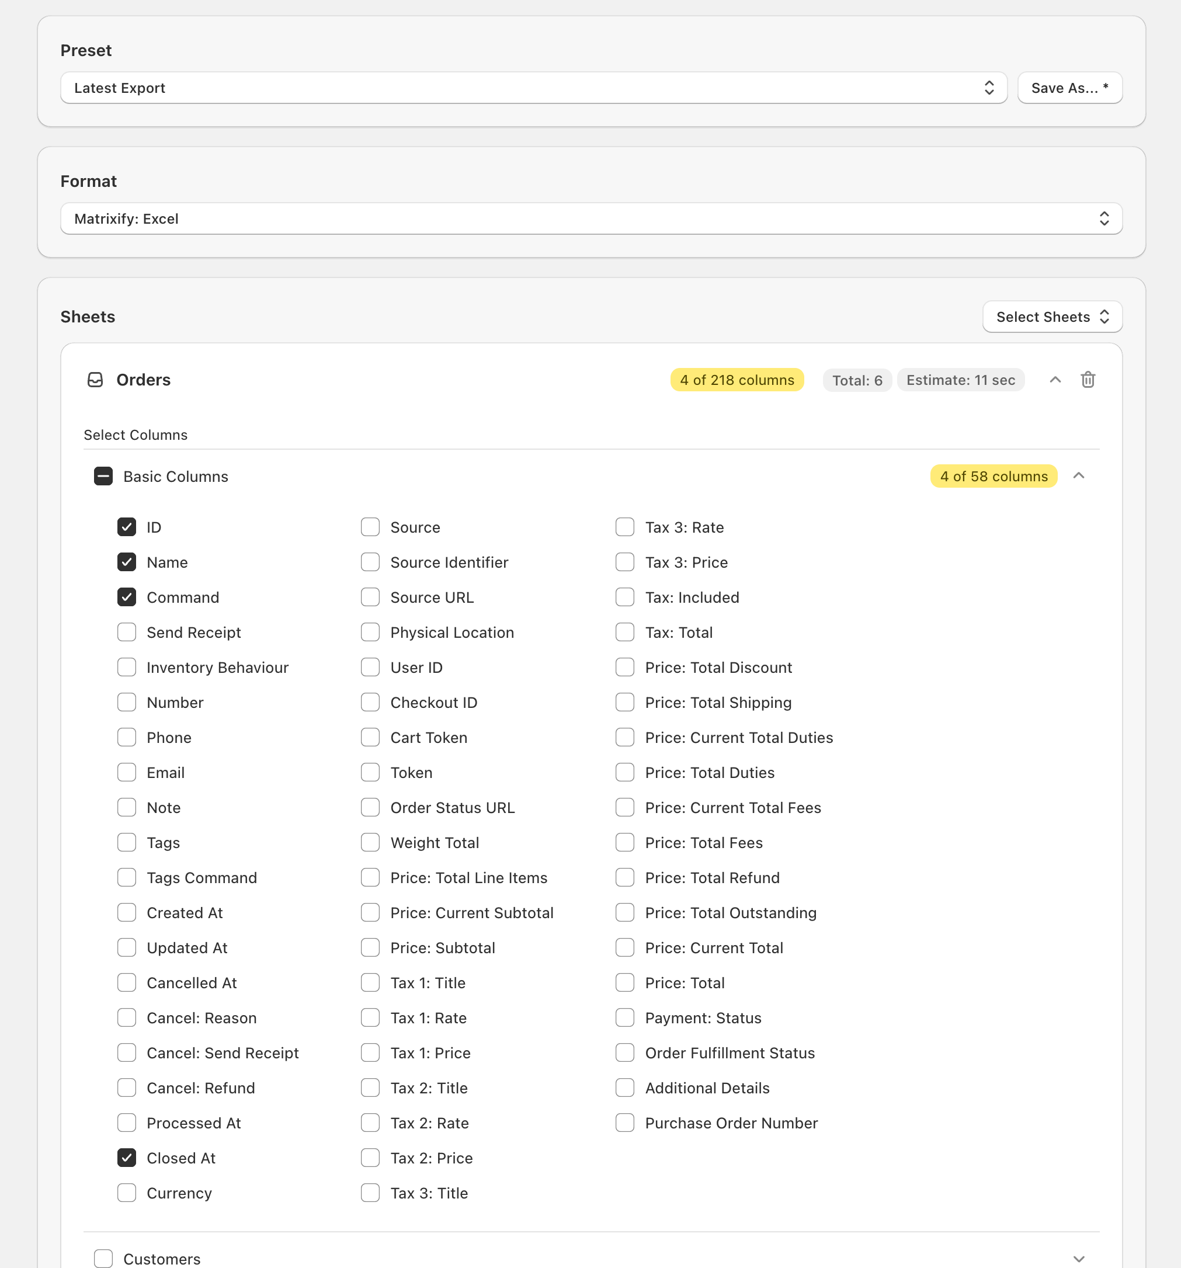Open the Preset dropdown showing Latest Export
This screenshot has height=1268, width=1181.
tap(533, 88)
